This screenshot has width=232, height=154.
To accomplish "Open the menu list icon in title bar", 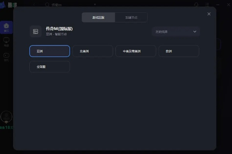I will pyautogui.click(x=207, y=5).
